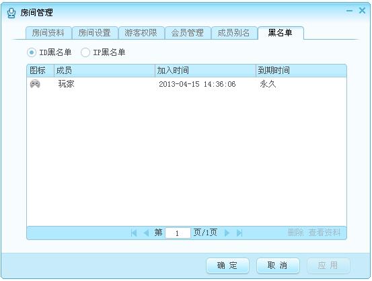Open the 房间设置 tab
Screen dimensions: 372x281
pyautogui.click(x=95, y=33)
